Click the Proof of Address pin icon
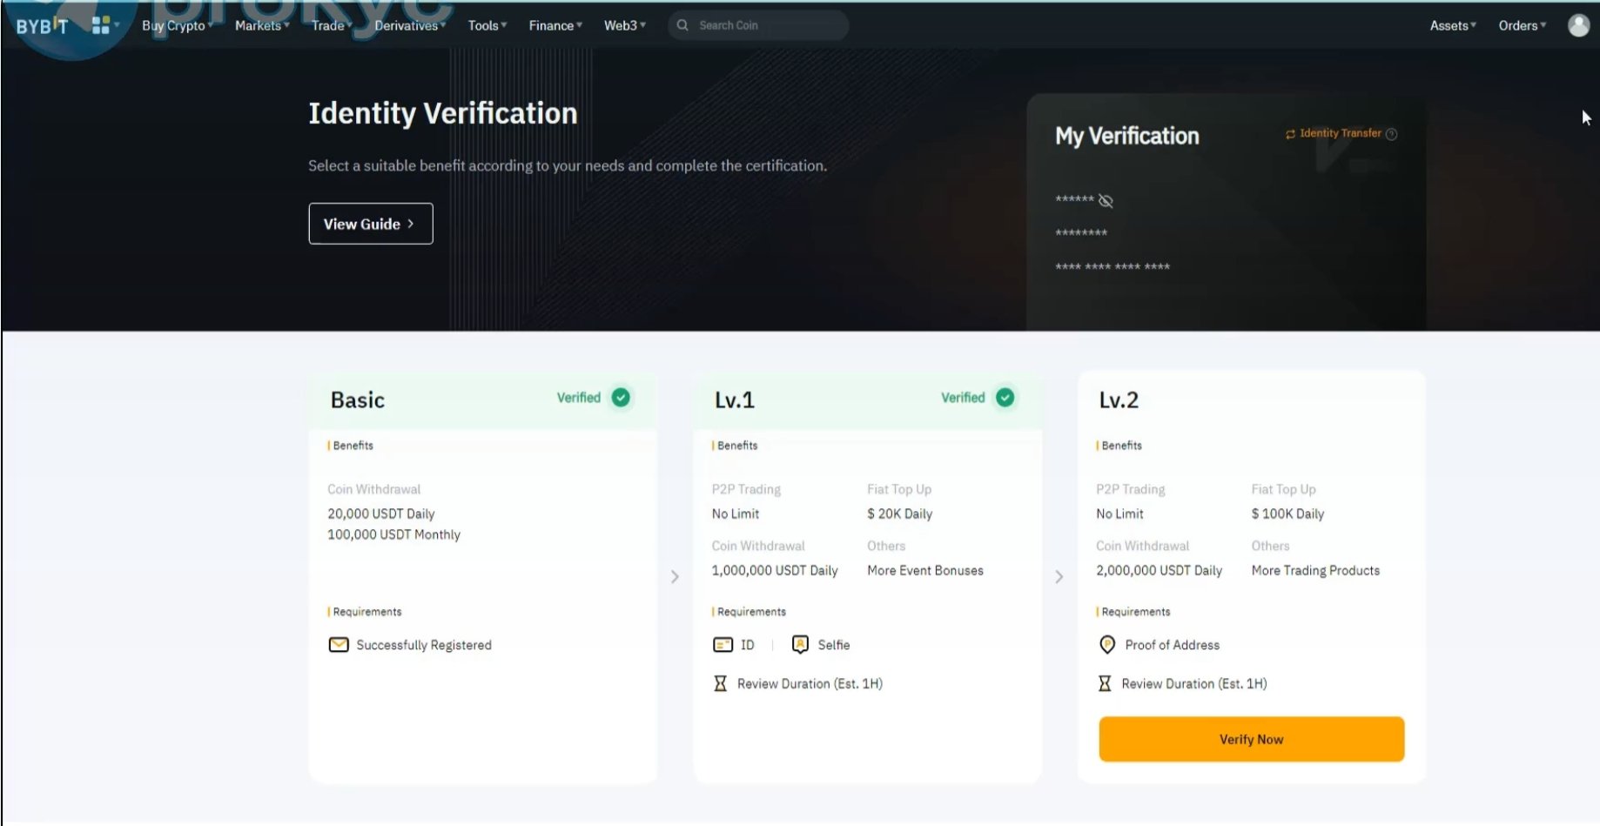The image size is (1600, 826). [x=1106, y=644]
